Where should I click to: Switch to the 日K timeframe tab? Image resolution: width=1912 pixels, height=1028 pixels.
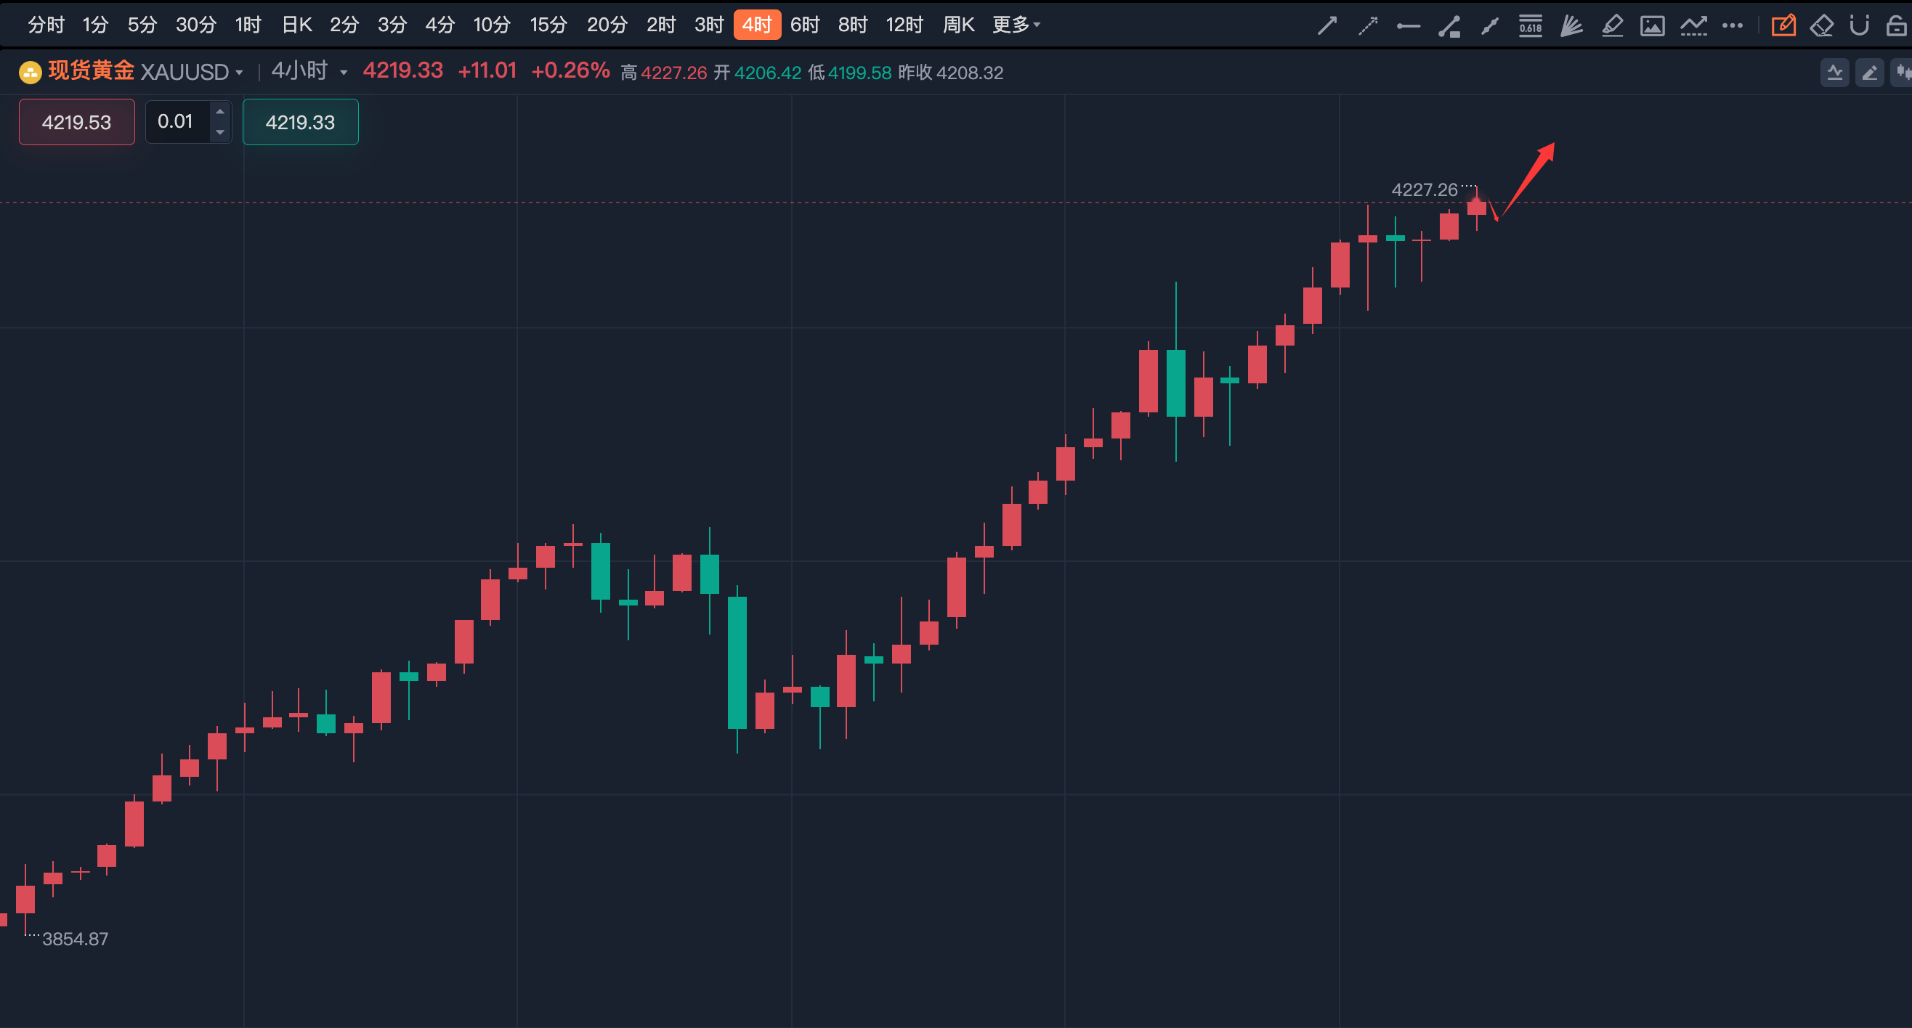[x=297, y=25]
